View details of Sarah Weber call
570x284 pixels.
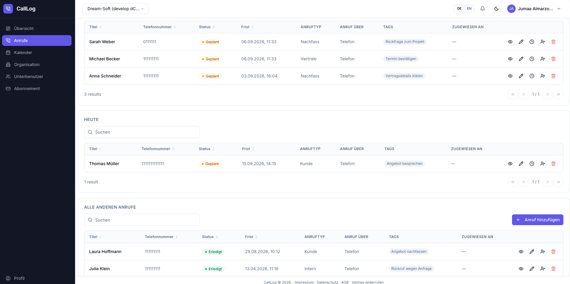click(510, 42)
